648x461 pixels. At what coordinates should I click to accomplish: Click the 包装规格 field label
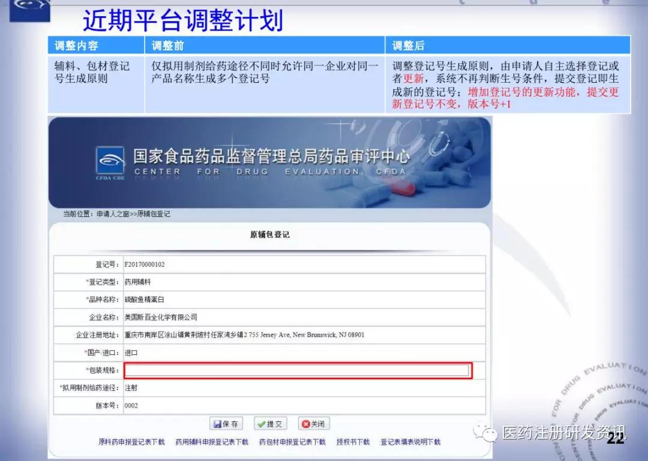104,370
